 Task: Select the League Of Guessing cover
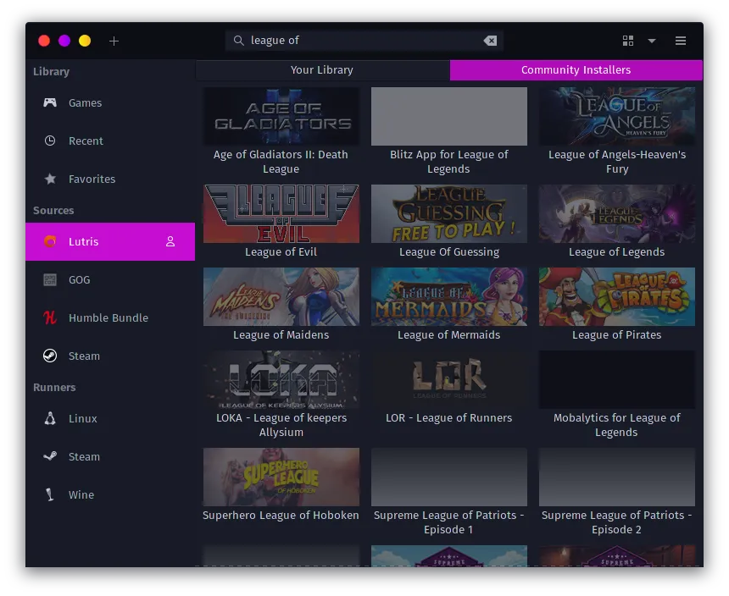(x=449, y=213)
